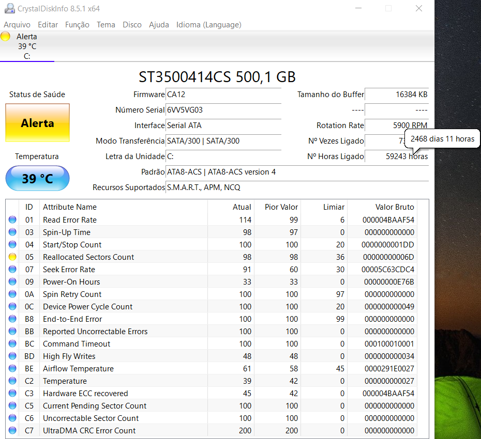Viewport: 481px width, 439px height.
Task: Click the CrystalDiskInfo app icon in title bar
Action: click(x=9, y=8)
